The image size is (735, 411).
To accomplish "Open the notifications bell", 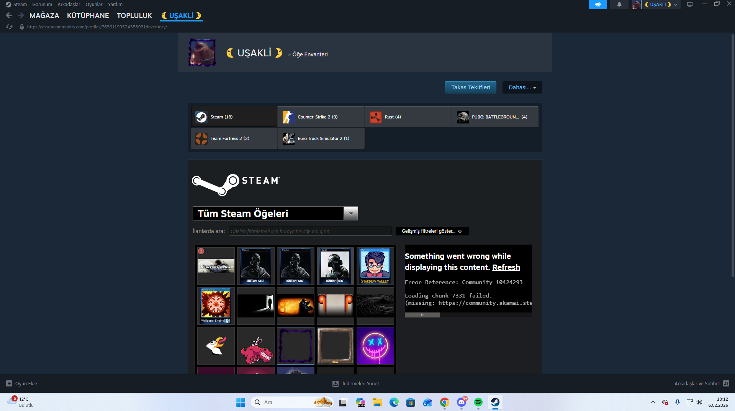I will (x=619, y=5).
